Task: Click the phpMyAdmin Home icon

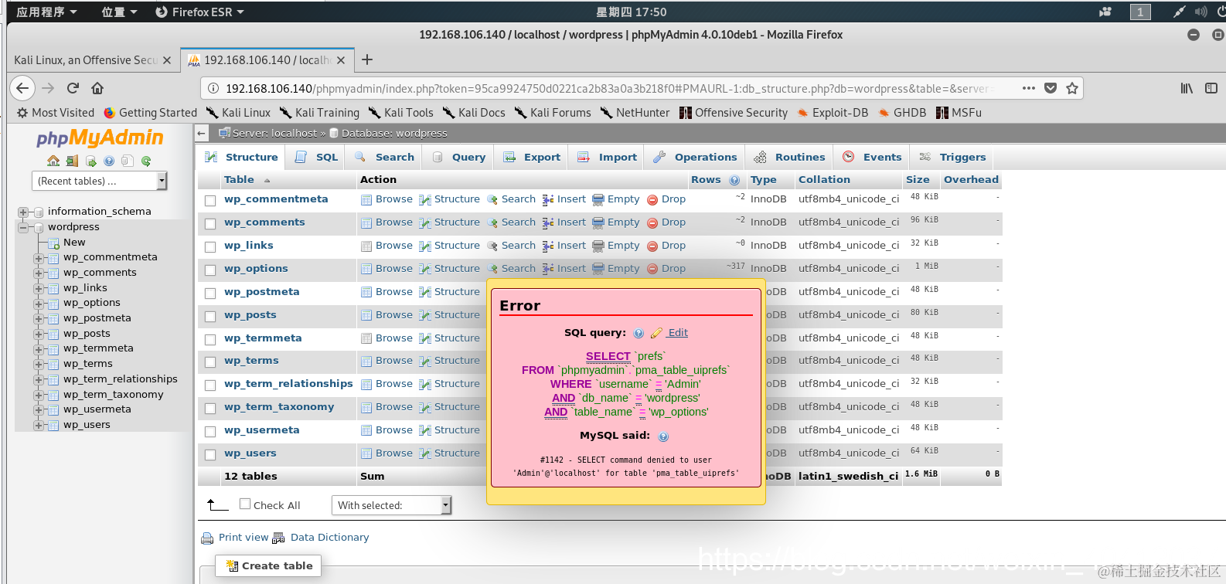Action: 53,161
